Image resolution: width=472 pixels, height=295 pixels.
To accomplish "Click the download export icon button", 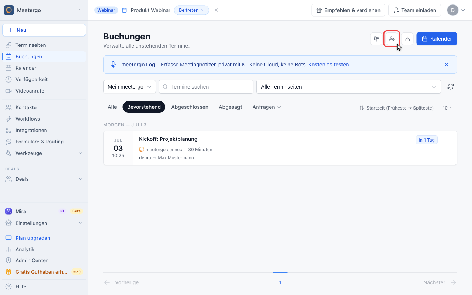I will [407, 39].
